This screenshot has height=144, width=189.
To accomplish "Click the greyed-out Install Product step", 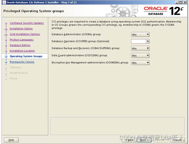I will pos(19,73).
